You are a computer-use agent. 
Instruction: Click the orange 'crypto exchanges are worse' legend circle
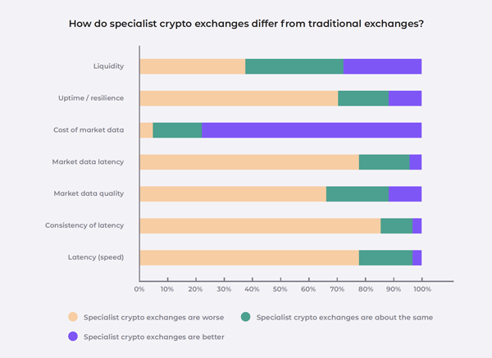click(73, 317)
